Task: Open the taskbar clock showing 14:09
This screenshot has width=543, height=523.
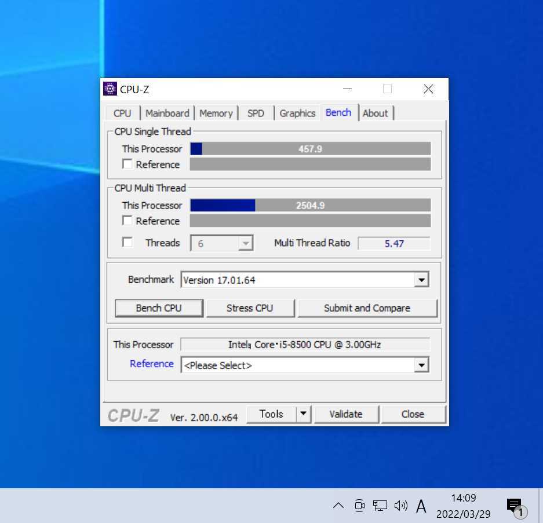Action: coord(464,506)
